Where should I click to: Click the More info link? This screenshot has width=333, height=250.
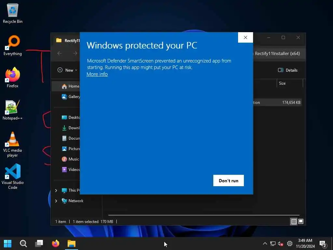97,74
